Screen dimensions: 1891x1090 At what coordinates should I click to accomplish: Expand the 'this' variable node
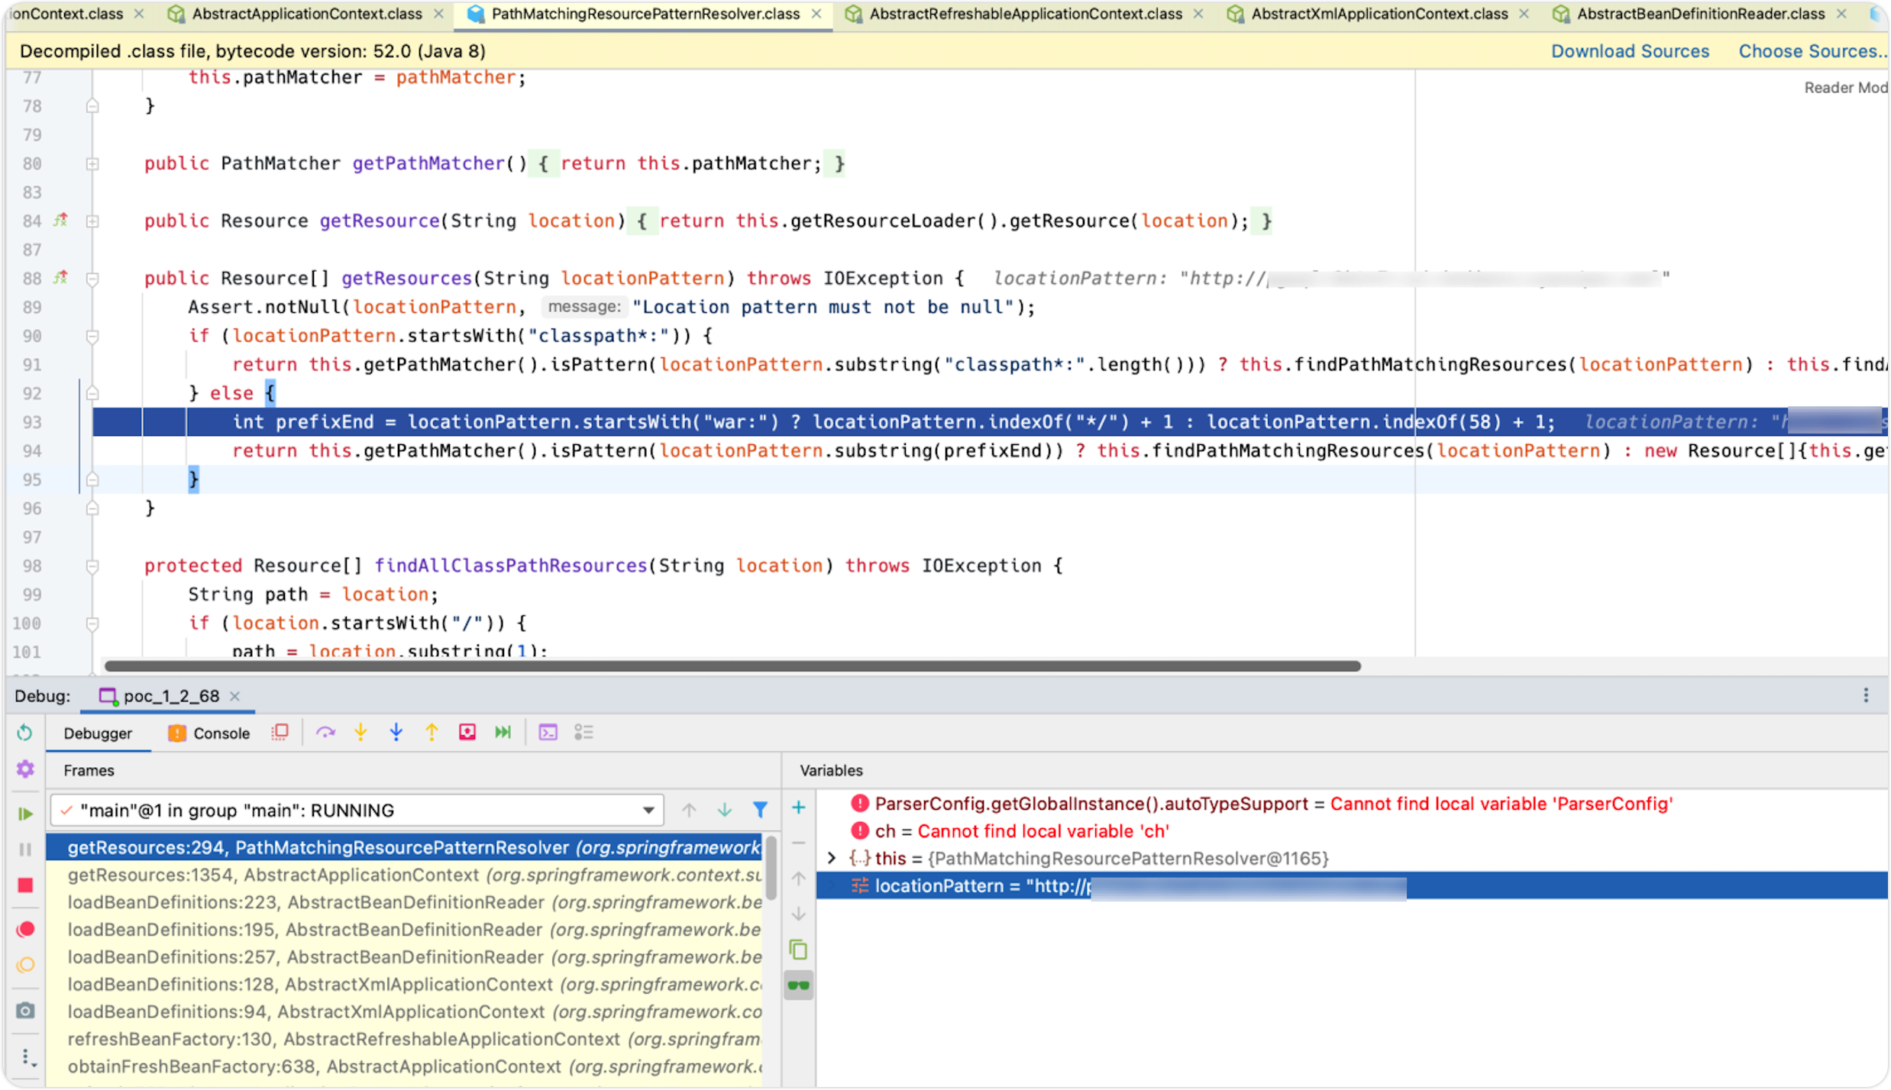coord(832,859)
